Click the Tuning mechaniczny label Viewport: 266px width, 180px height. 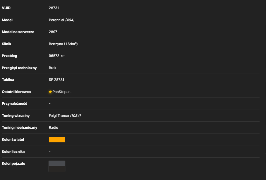pyautogui.click(x=20, y=128)
